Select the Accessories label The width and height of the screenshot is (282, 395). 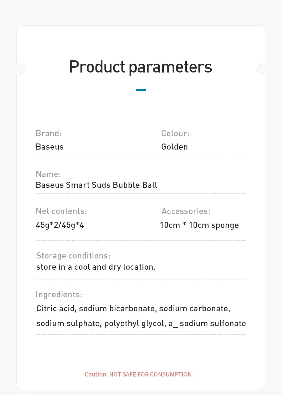186,211
